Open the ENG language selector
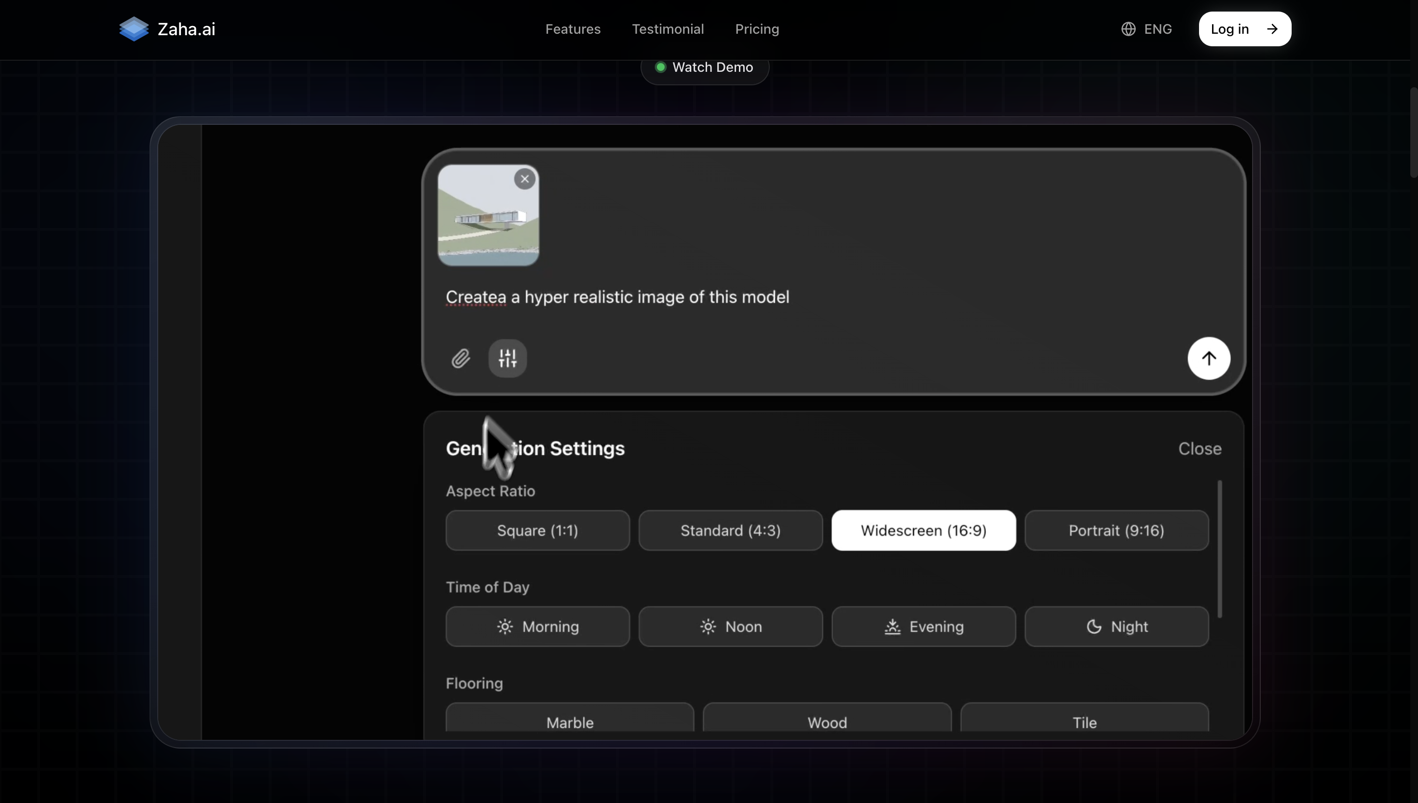 (x=1146, y=29)
